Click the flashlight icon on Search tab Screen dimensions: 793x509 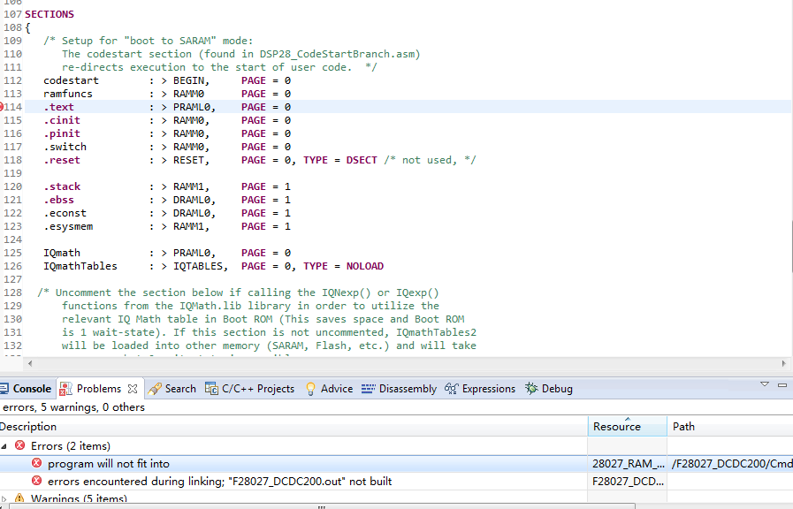155,389
